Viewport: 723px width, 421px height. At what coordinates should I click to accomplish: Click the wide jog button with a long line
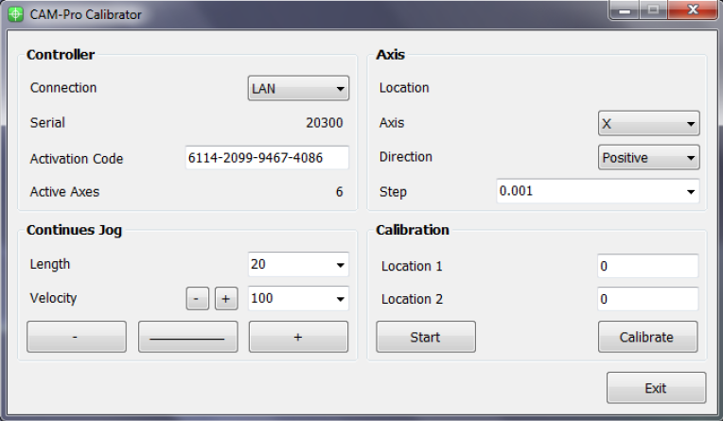click(x=188, y=337)
